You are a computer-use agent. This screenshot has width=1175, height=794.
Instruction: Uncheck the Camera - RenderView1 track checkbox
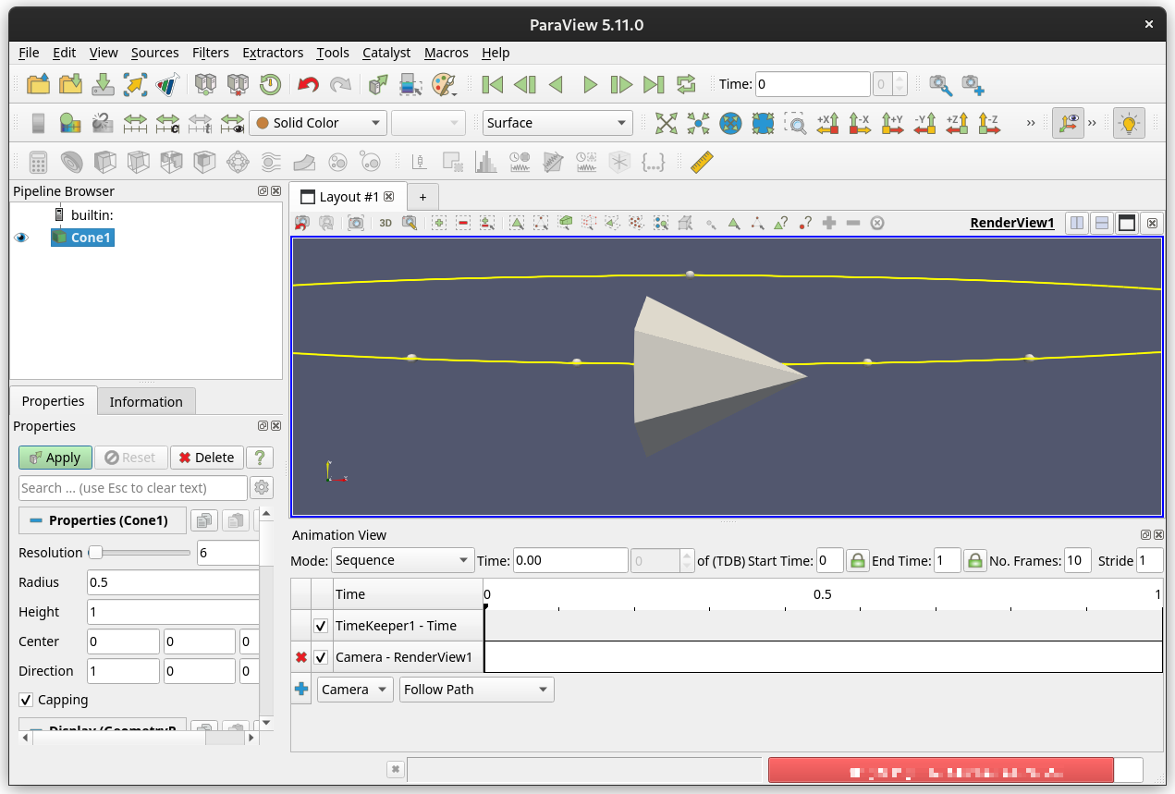click(321, 657)
